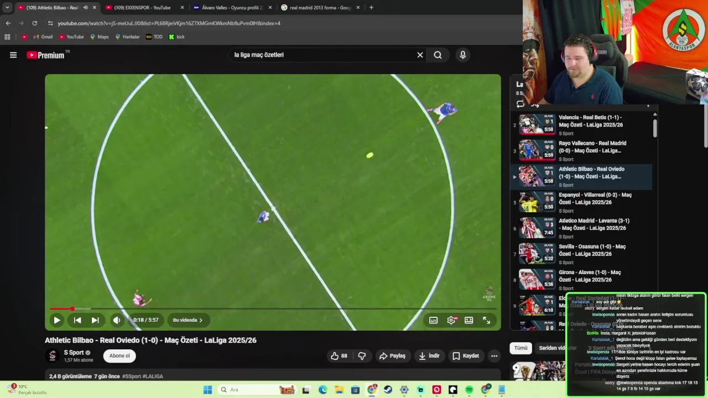Mute the Athletic Bilbao tab audio
The width and height of the screenshot is (708, 398).
(85, 8)
